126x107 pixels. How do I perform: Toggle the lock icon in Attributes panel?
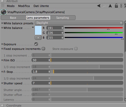(x=116, y=6)
